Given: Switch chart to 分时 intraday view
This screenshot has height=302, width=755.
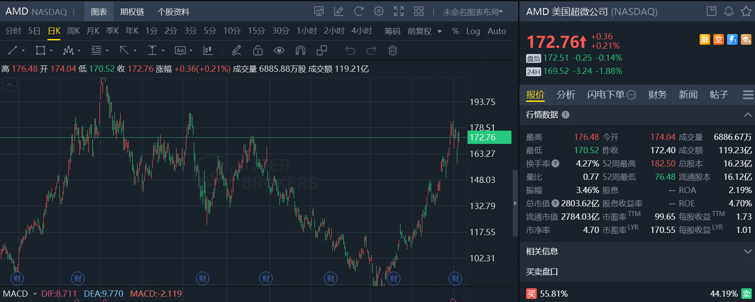Looking at the screenshot, I should coord(13,31).
